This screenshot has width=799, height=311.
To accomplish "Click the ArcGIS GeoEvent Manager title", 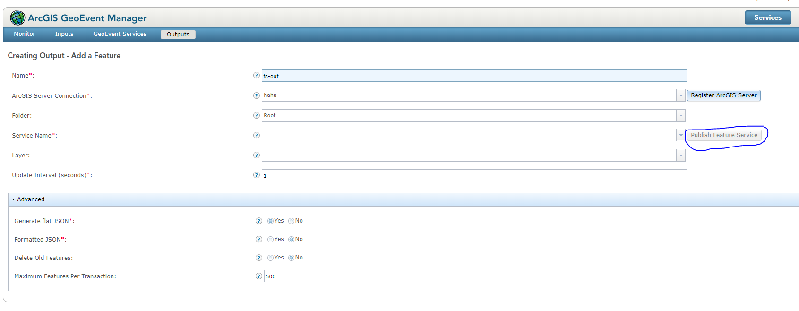I will [87, 18].
